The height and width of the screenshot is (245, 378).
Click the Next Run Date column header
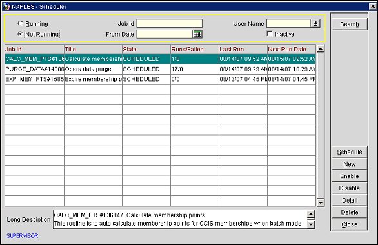click(292, 50)
